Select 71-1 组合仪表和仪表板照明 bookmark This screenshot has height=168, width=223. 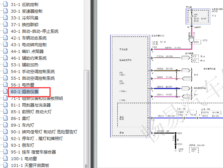[37, 98]
